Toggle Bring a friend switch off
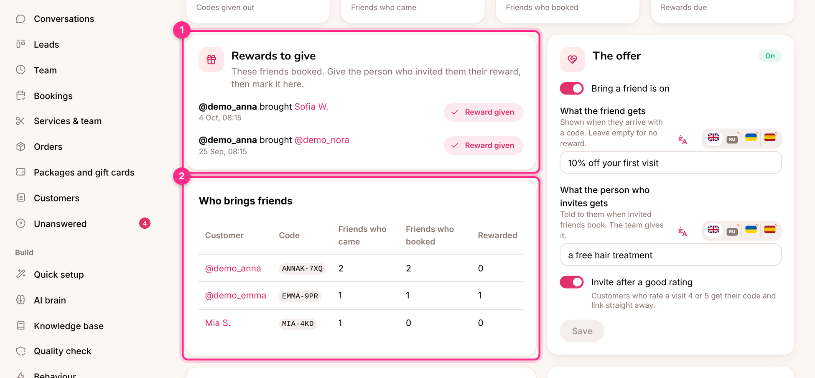815x378 pixels. (572, 88)
